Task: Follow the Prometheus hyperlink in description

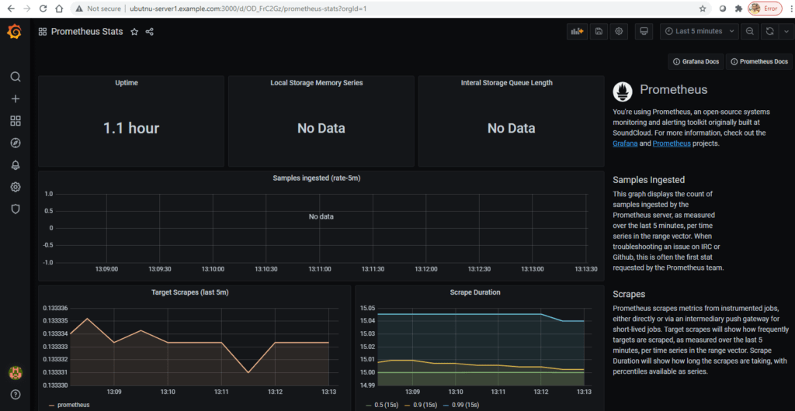Action: 672,143
